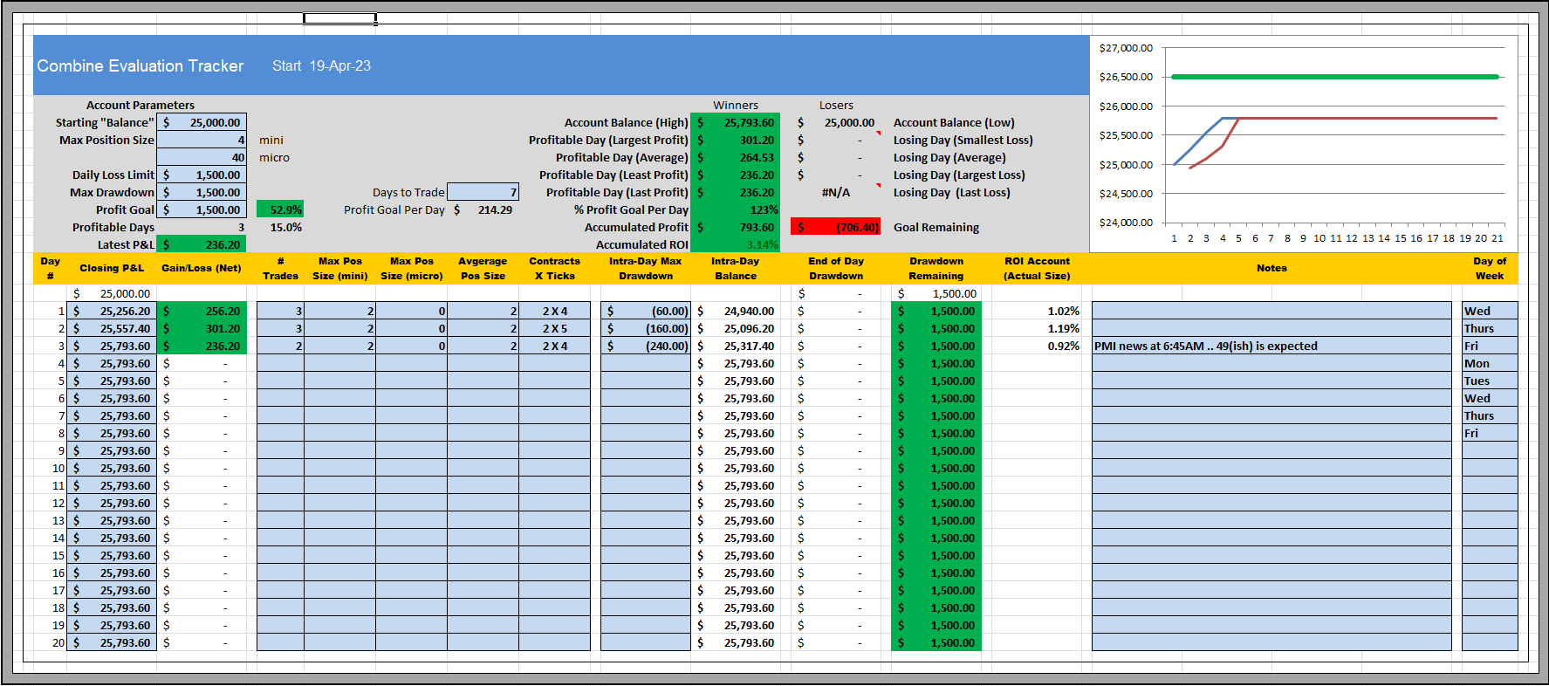Click the Daily Loss Limit 1,500.00 cell
The height and width of the screenshot is (686, 1549).
click(202, 175)
